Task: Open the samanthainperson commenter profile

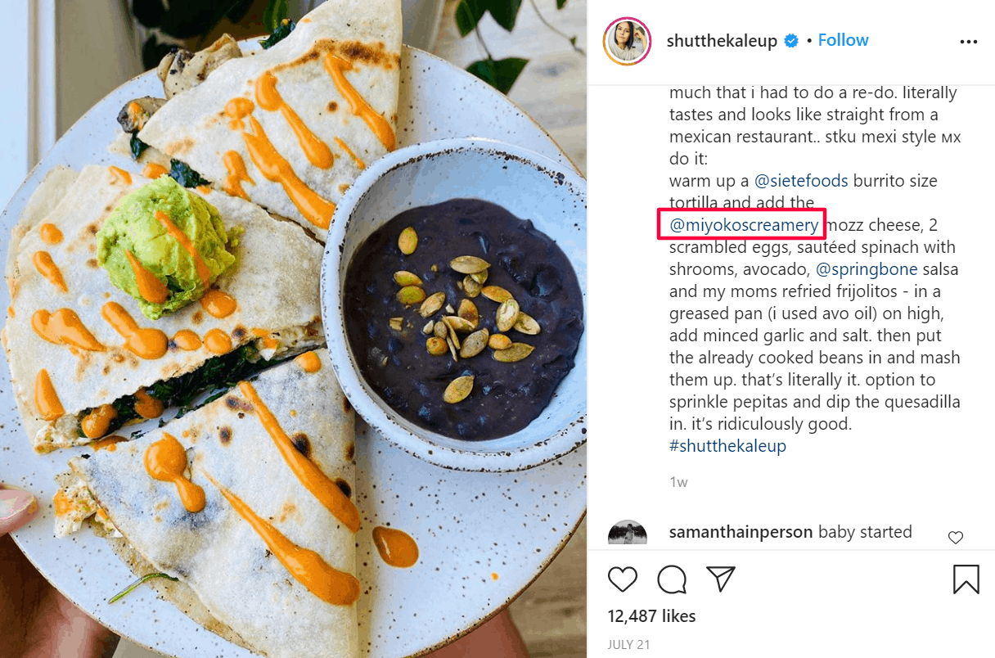Action: tap(741, 532)
